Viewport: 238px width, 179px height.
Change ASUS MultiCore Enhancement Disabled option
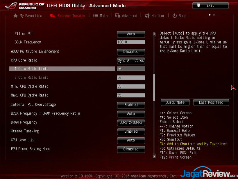[131, 52]
